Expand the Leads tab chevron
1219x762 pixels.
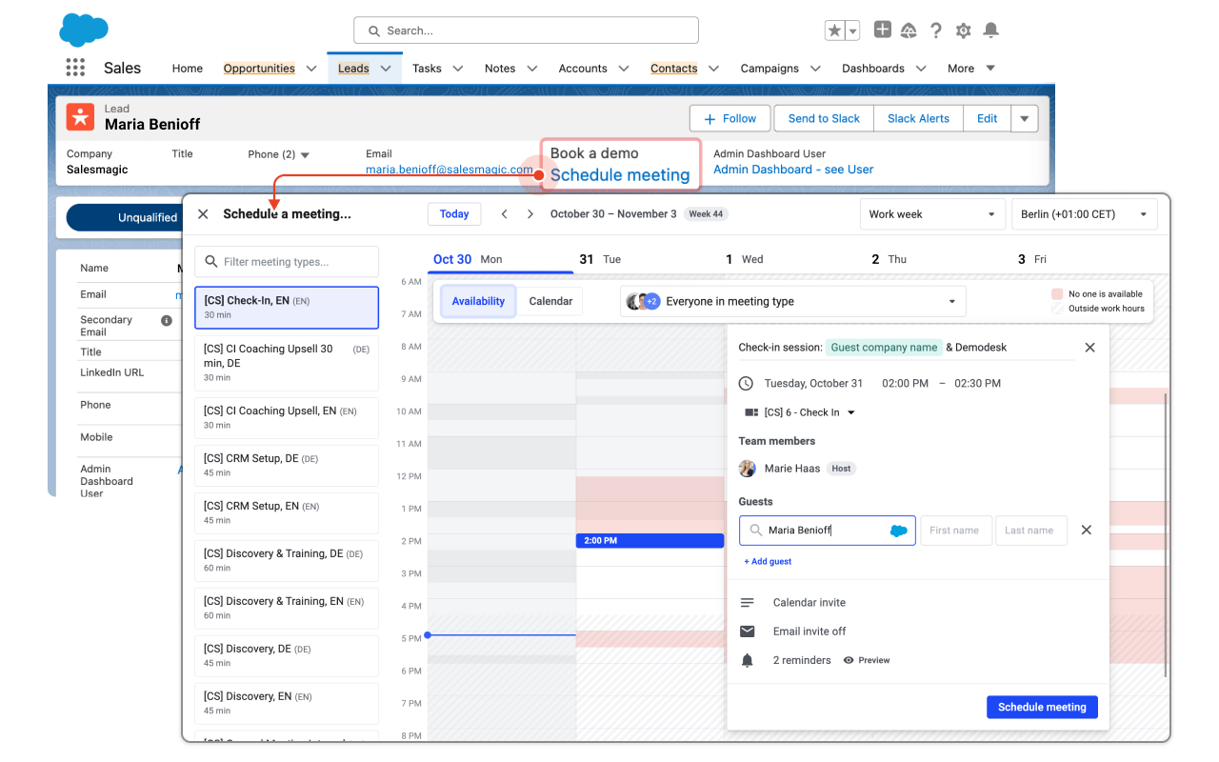pyautogui.click(x=386, y=69)
